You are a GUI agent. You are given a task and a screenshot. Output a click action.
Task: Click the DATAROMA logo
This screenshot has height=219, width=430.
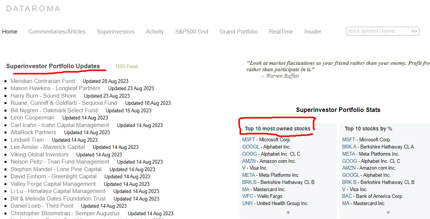click(x=33, y=9)
